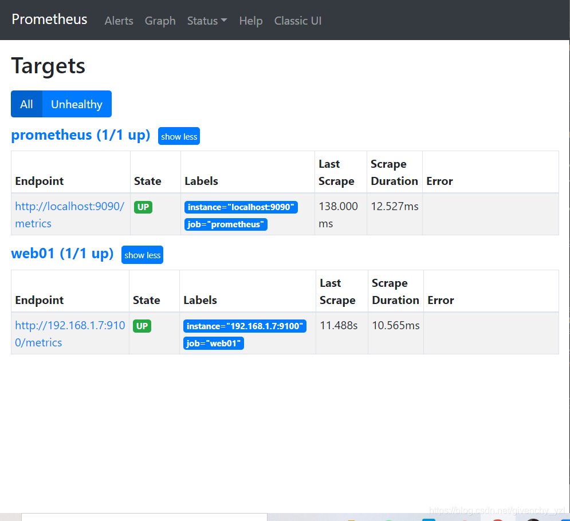Open the Graph page
This screenshot has height=521, width=570.
point(160,21)
